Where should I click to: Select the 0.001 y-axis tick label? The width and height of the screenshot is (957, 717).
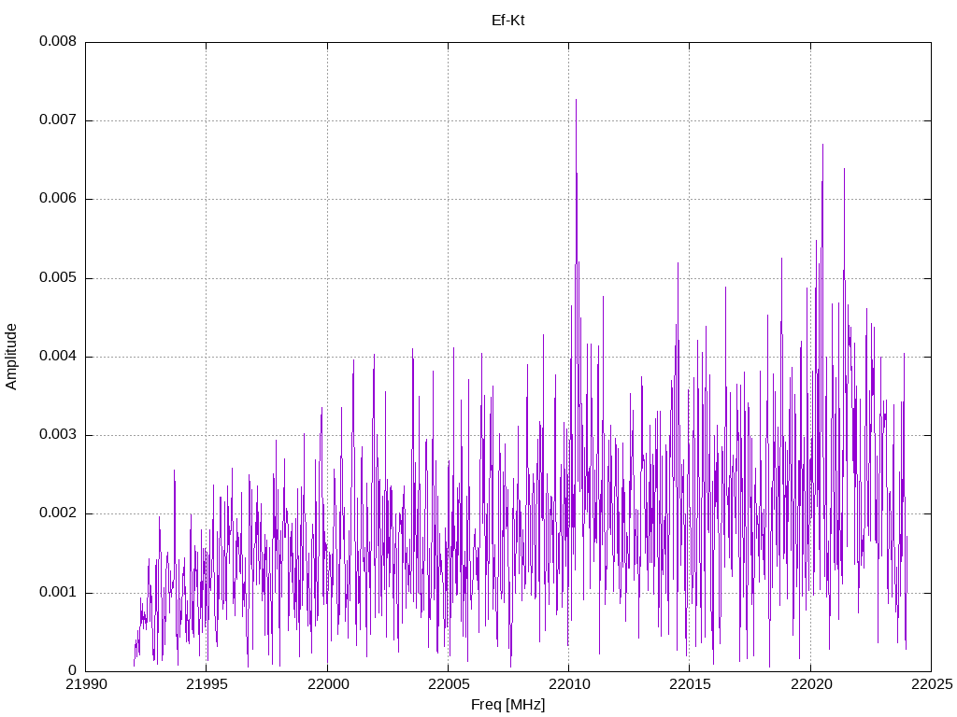57,593
